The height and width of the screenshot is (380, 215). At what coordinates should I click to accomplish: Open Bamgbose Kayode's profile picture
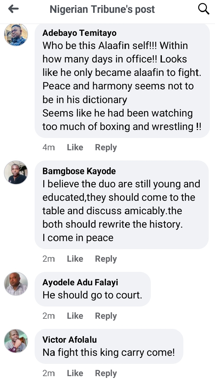pyautogui.click(x=16, y=172)
